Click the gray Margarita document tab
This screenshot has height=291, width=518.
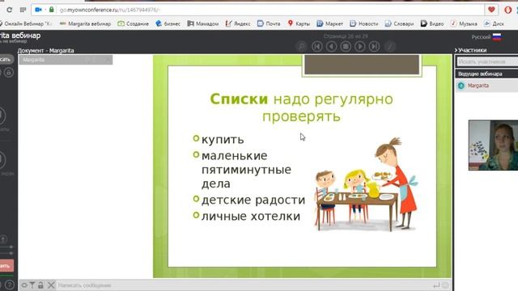click(66, 60)
